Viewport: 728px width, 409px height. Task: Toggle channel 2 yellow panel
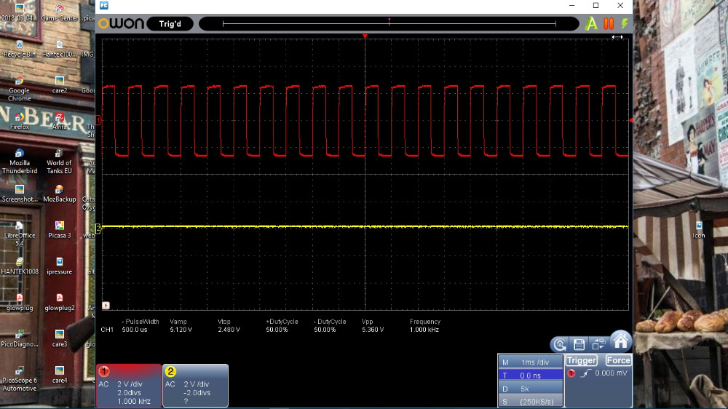point(195,386)
